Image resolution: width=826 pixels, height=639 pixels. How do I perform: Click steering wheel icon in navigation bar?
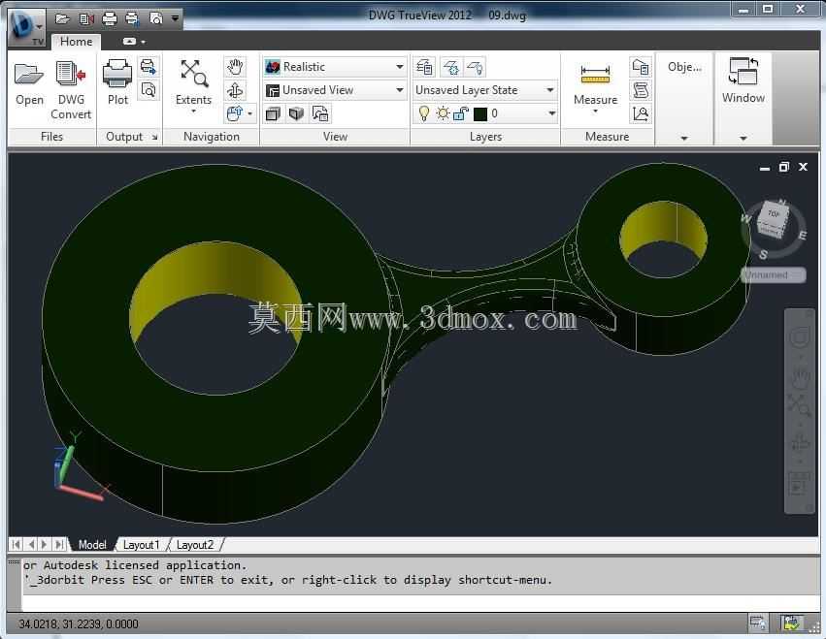click(x=799, y=336)
